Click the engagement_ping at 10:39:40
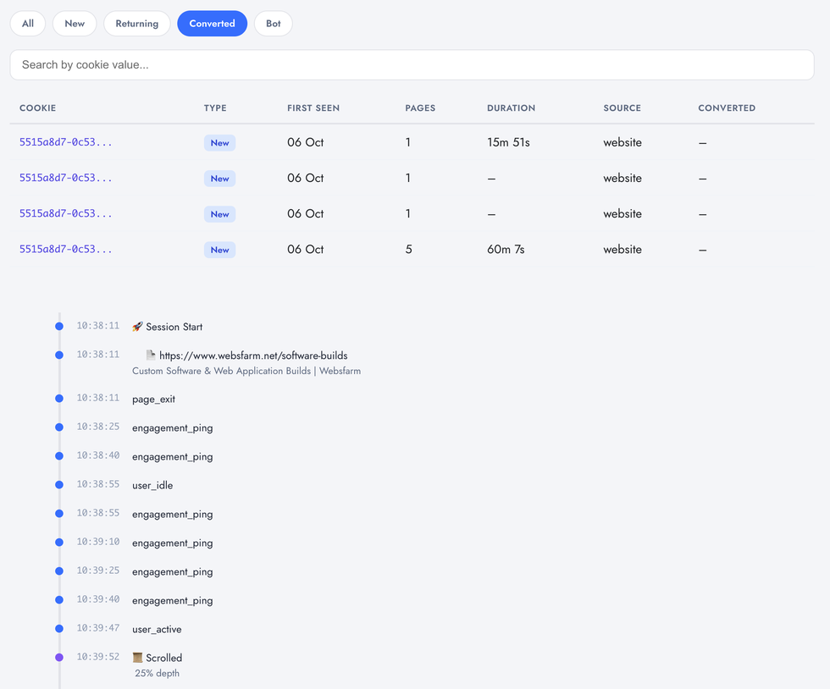The image size is (830, 689). pyautogui.click(x=173, y=601)
